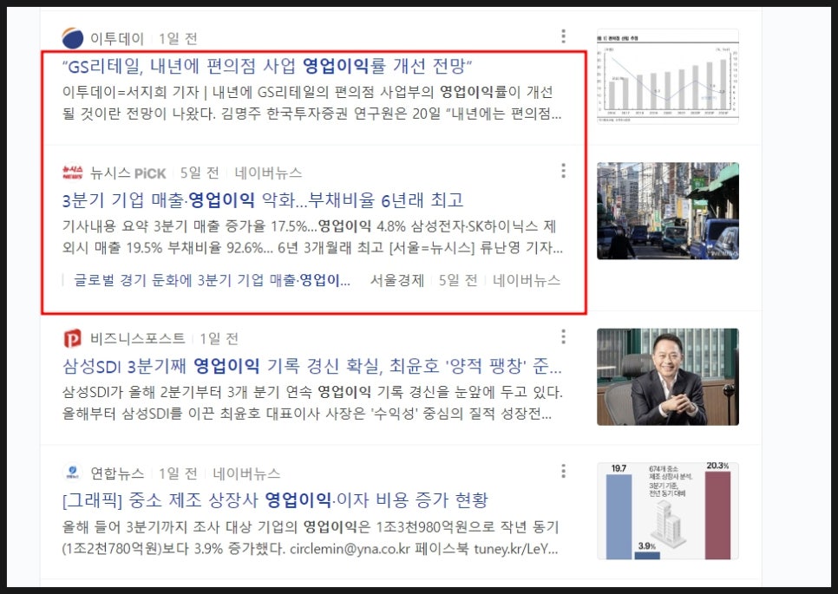Screen dimensions: 838x594
Task: Click '1일 전' timestamp beside 이투데이
Action: pyautogui.click(x=178, y=38)
